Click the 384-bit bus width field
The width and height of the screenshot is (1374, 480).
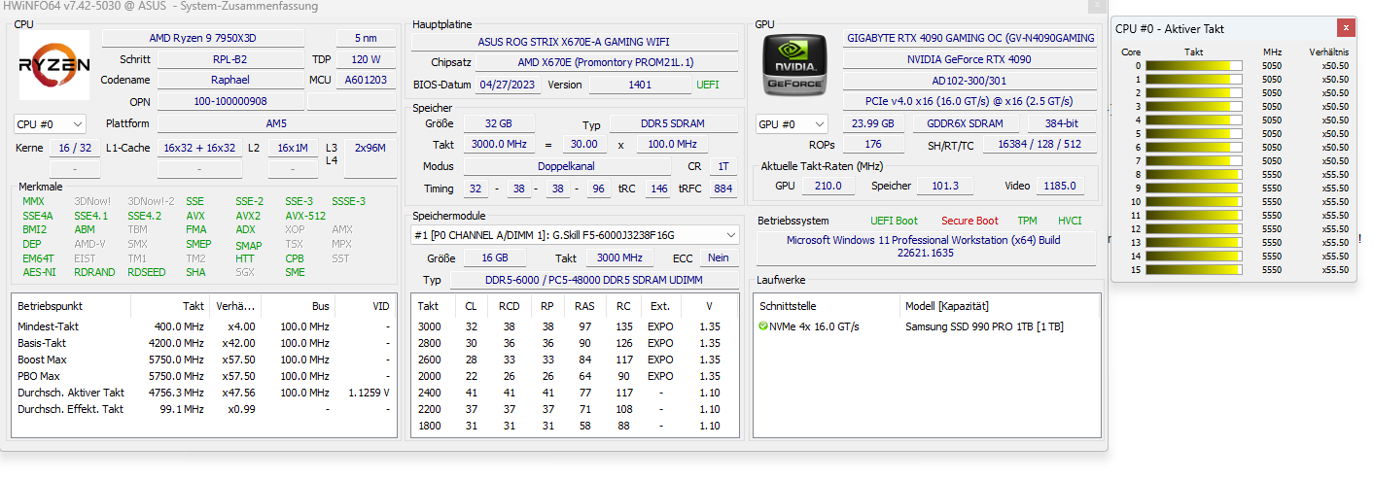[1060, 124]
